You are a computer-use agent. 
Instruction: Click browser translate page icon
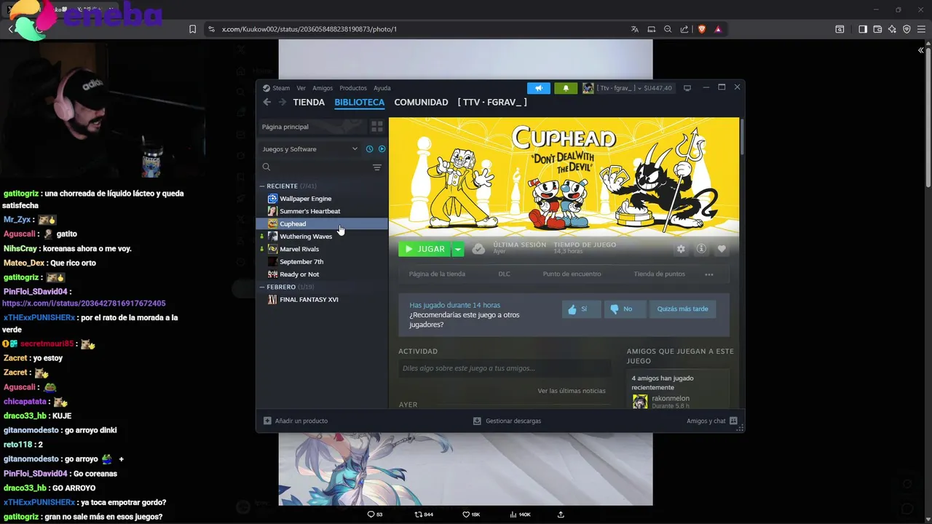click(635, 29)
